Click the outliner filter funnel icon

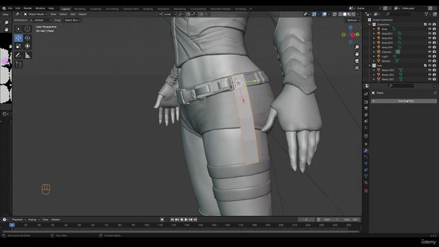point(426,14)
